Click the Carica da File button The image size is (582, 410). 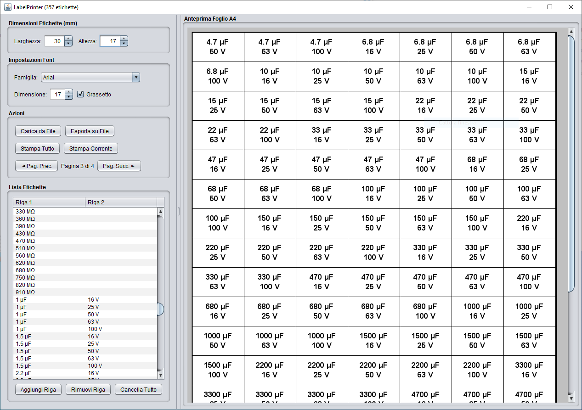(38, 131)
